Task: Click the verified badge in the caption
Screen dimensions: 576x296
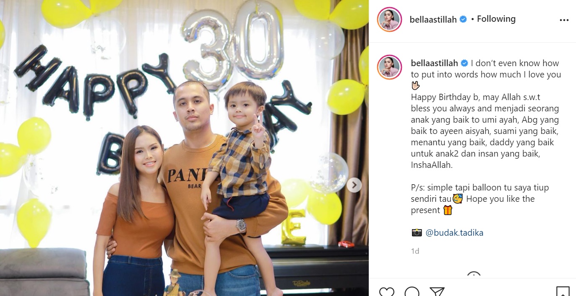Action: [464, 64]
